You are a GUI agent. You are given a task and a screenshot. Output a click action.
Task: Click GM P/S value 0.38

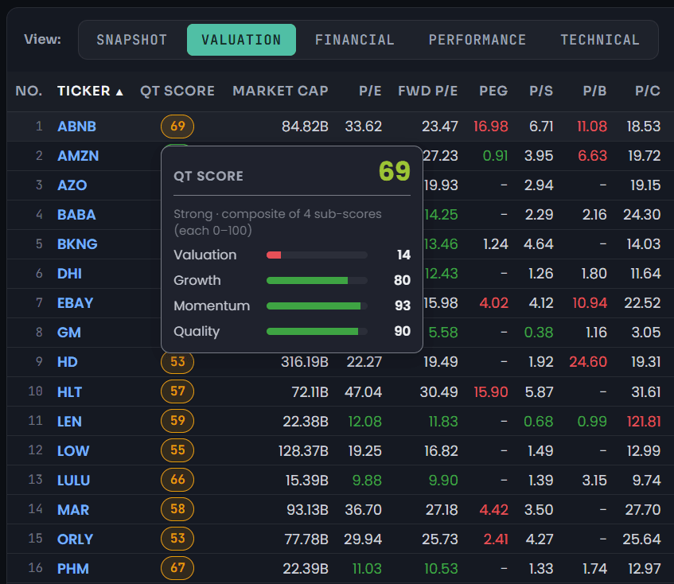(x=539, y=332)
